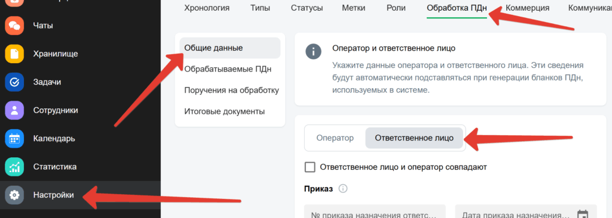Open the Хронология tab
Screen dimensions: 612x218
pos(207,8)
